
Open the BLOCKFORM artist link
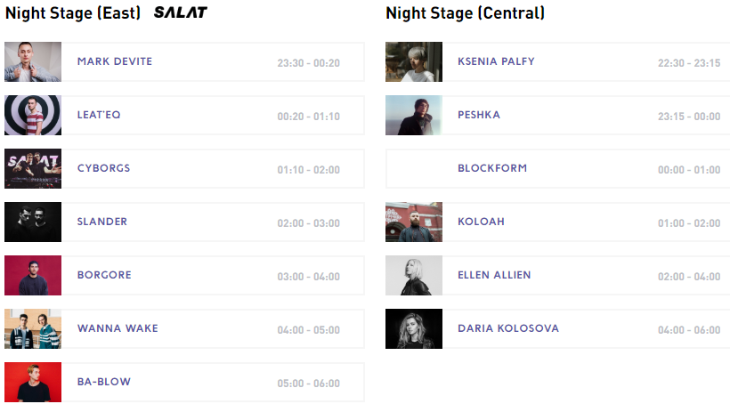(492, 168)
